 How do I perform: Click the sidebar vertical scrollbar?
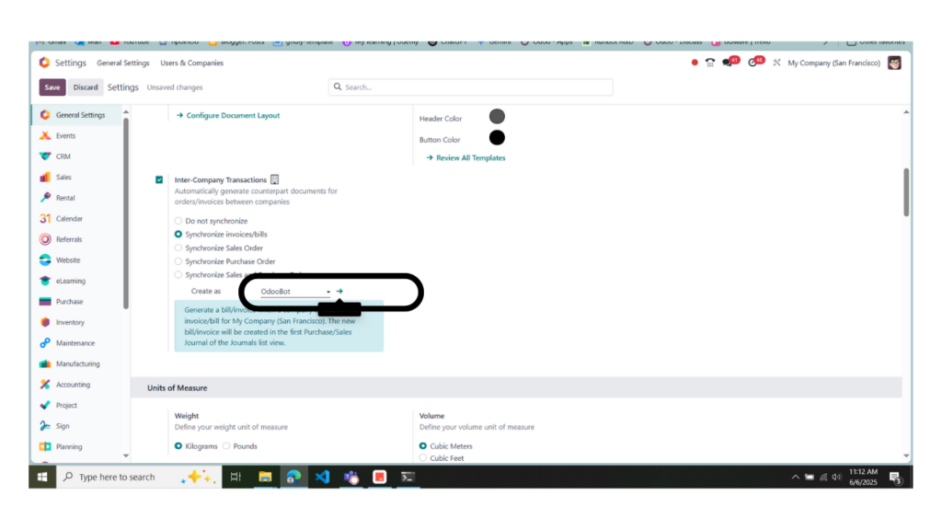tap(125, 213)
